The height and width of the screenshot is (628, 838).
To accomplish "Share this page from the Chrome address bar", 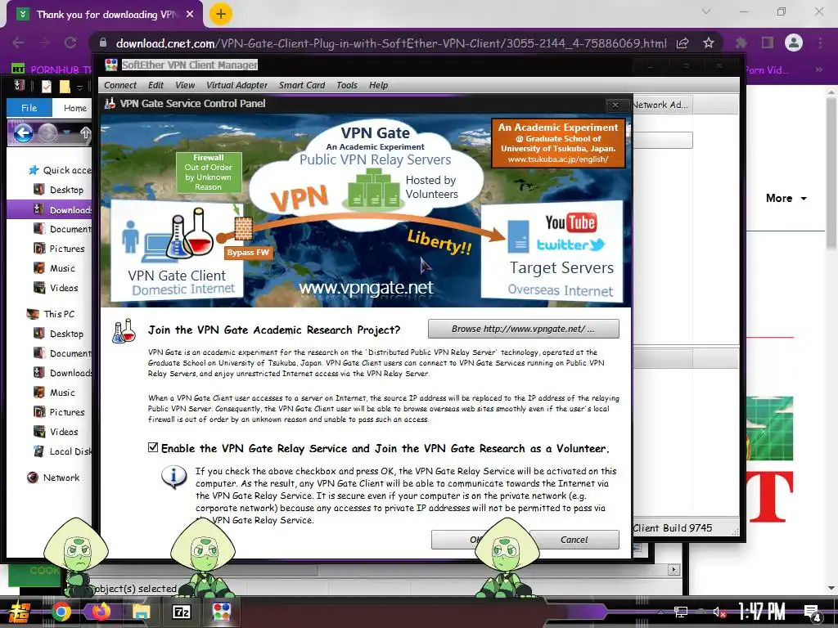I will pos(683,43).
